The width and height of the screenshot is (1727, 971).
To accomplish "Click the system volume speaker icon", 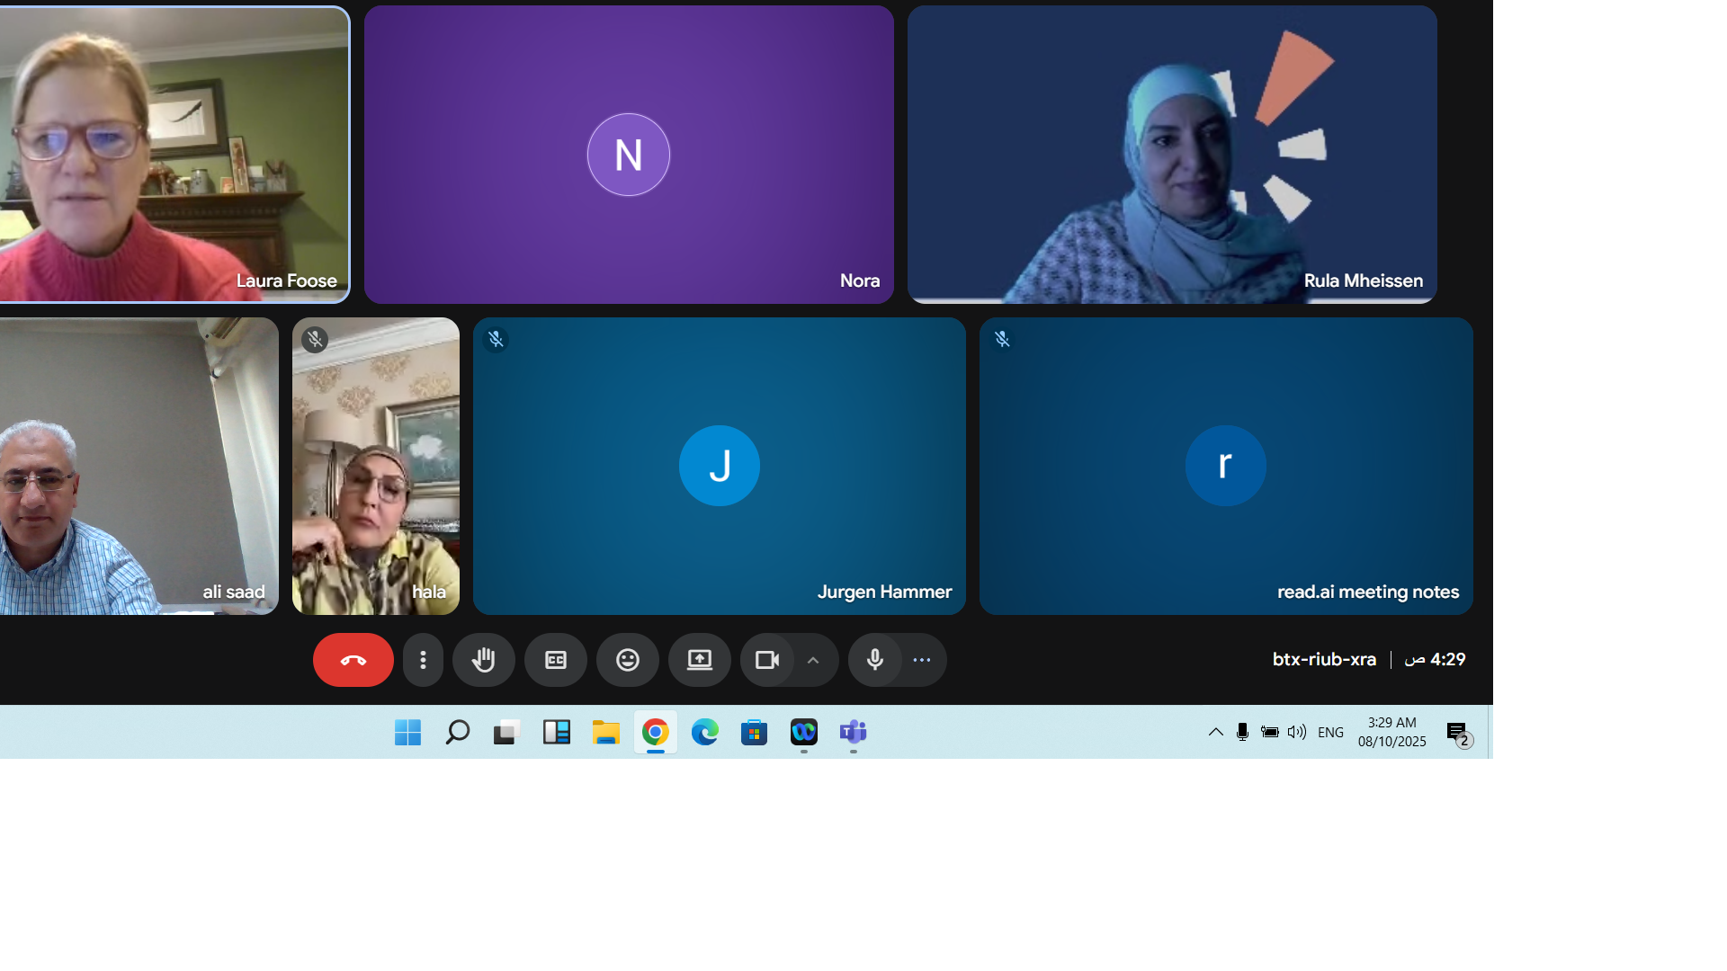I will [x=1296, y=732].
